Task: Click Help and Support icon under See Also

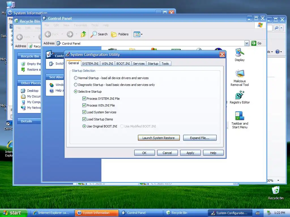Action: tap(52, 90)
